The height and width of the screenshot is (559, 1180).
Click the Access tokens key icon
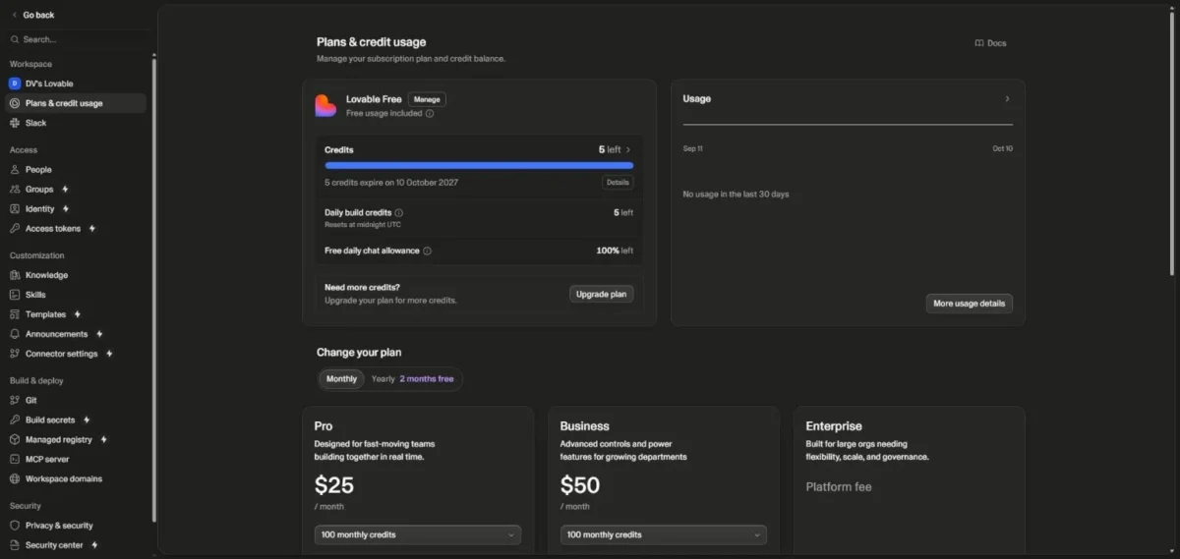tap(15, 228)
